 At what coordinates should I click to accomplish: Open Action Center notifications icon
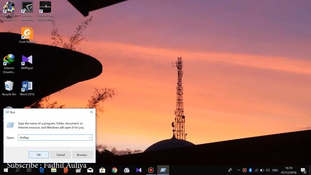click(303, 170)
